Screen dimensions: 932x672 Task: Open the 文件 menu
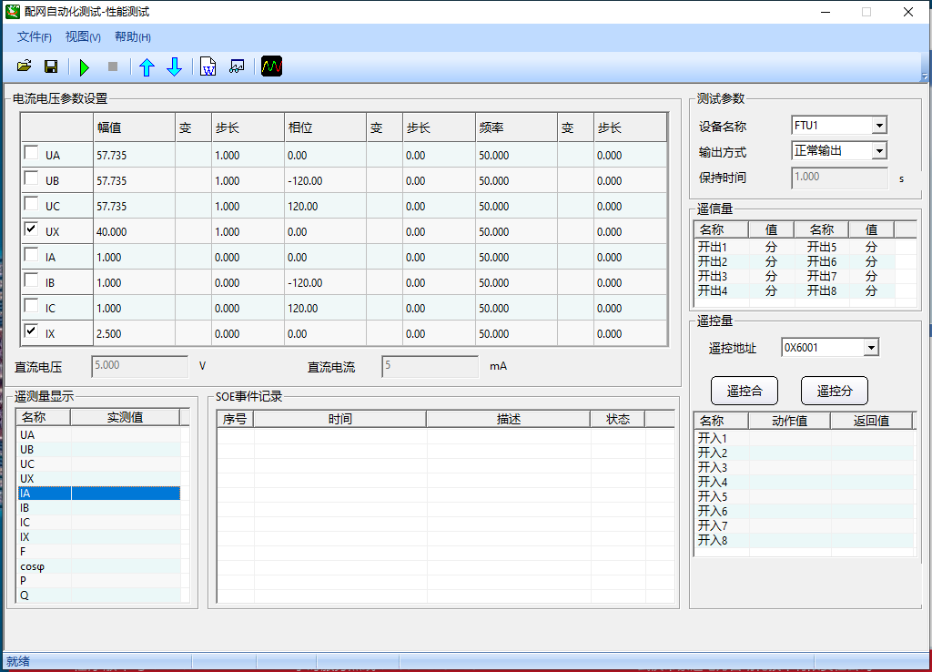click(34, 37)
